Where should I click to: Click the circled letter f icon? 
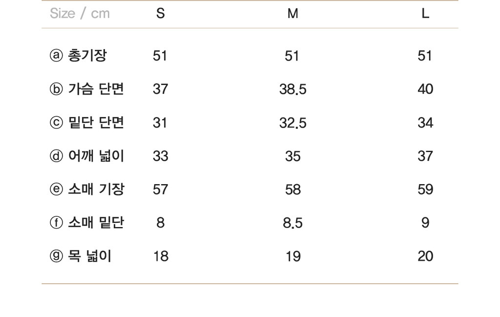tap(56, 223)
